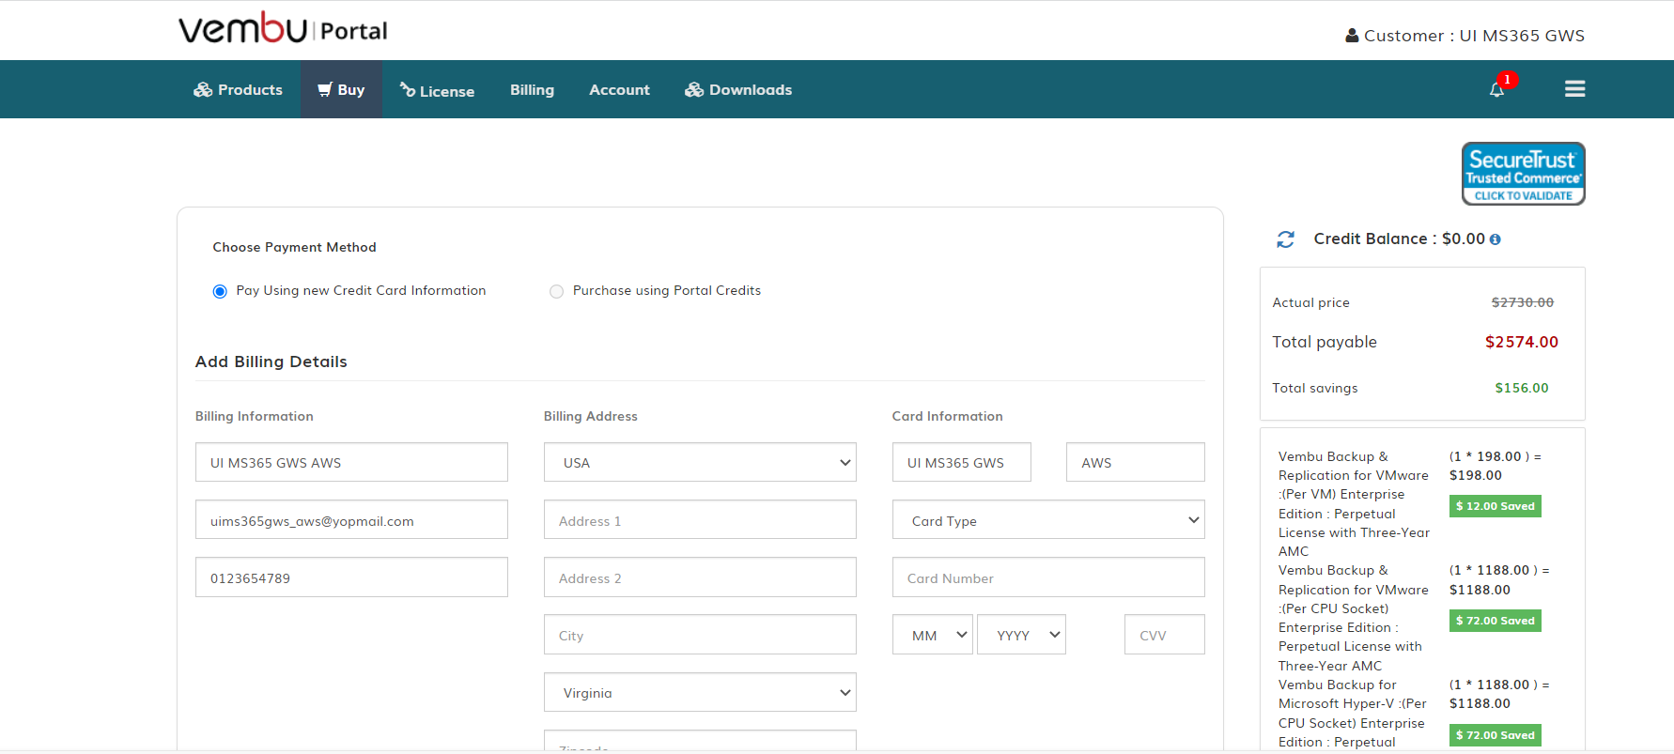This screenshot has height=754, width=1674.
Task: Open the Buy tab
Action: pyautogui.click(x=341, y=89)
